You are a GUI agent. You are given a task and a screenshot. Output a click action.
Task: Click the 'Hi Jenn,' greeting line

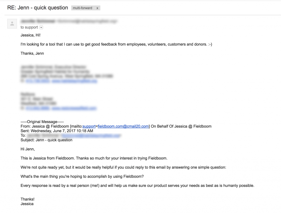(x=28, y=149)
